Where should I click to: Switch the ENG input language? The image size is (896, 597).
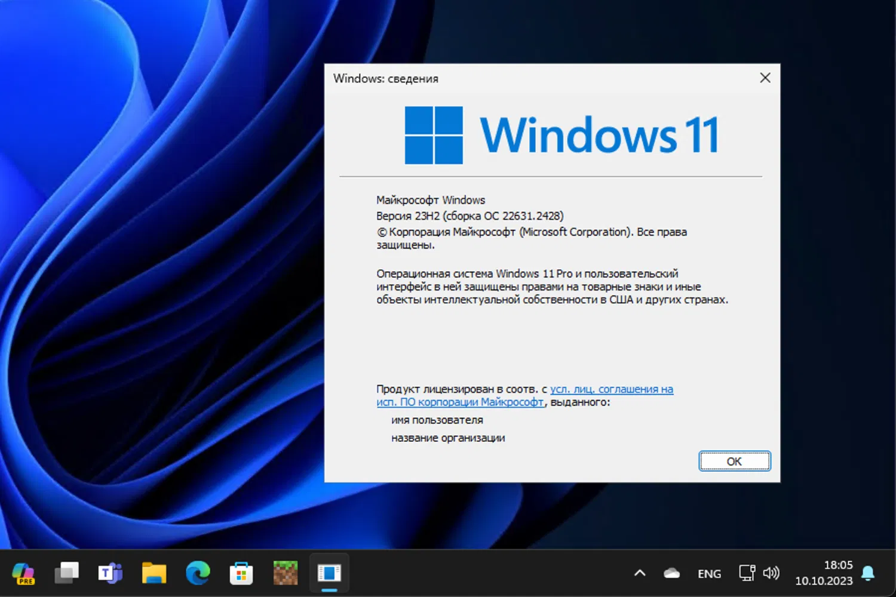coord(708,573)
